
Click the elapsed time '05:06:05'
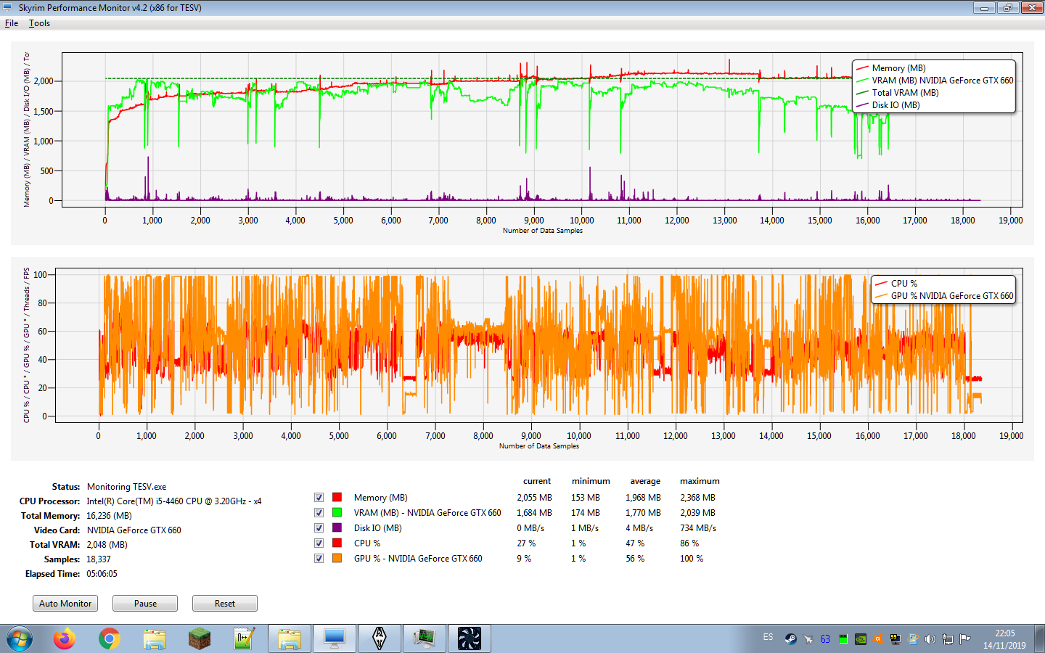(x=102, y=574)
